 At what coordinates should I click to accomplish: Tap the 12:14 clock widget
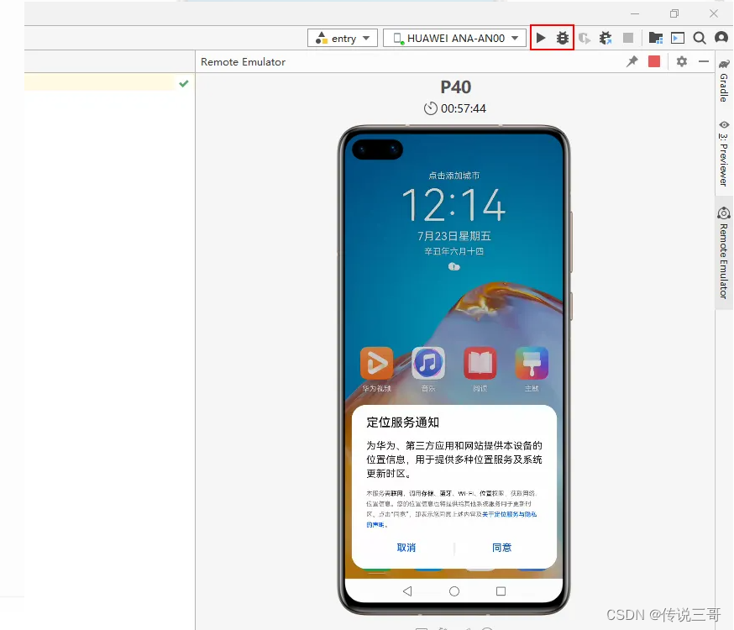pyautogui.click(x=454, y=205)
